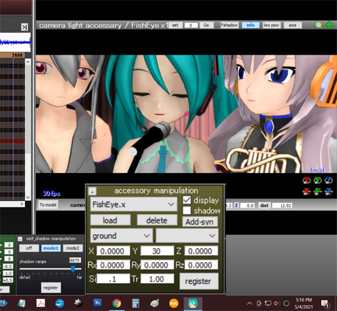The height and width of the screenshot is (311, 337).
Task: Click the Z axis rotate icon
Action: point(329,180)
